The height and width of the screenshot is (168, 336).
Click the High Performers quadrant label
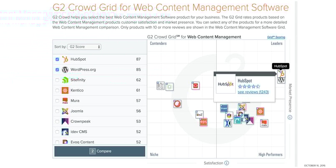point(270,155)
